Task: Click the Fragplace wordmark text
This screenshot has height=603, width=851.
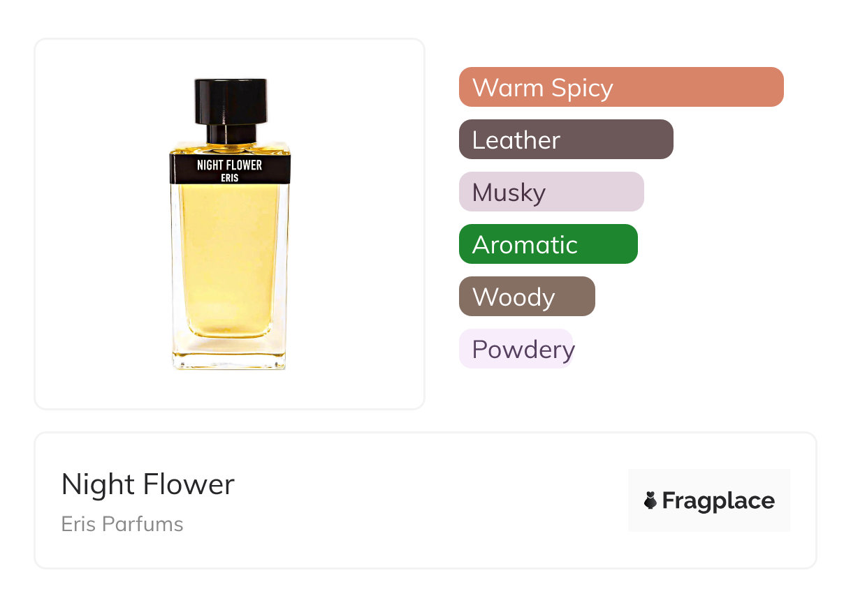Action: pos(718,500)
